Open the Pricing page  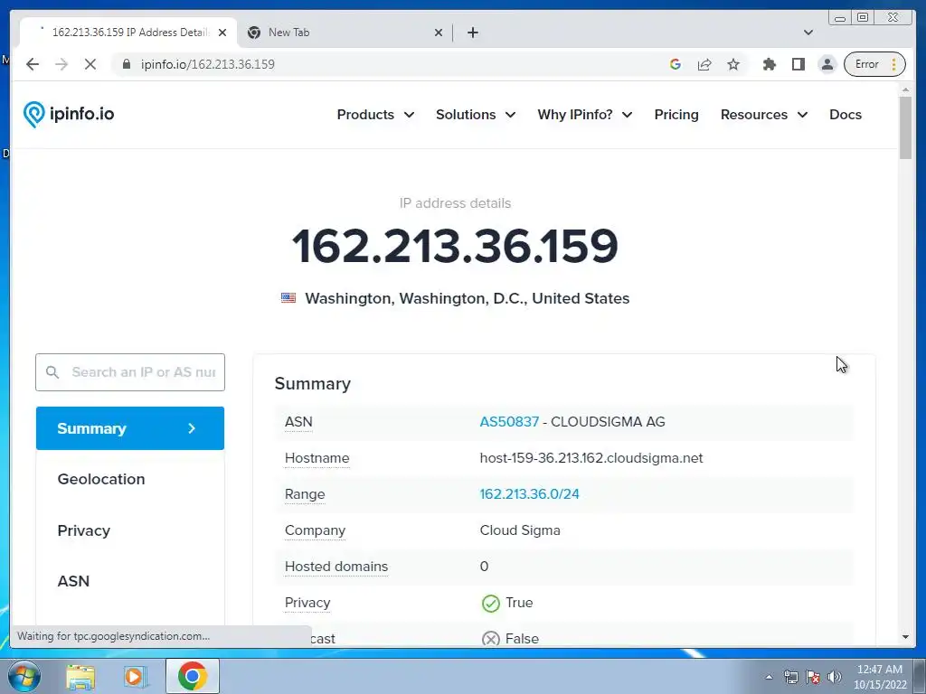click(676, 115)
